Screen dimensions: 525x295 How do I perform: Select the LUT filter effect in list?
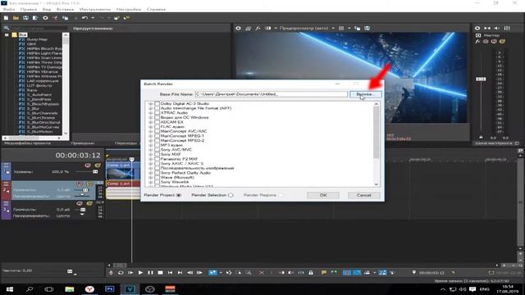tap(39, 85)
